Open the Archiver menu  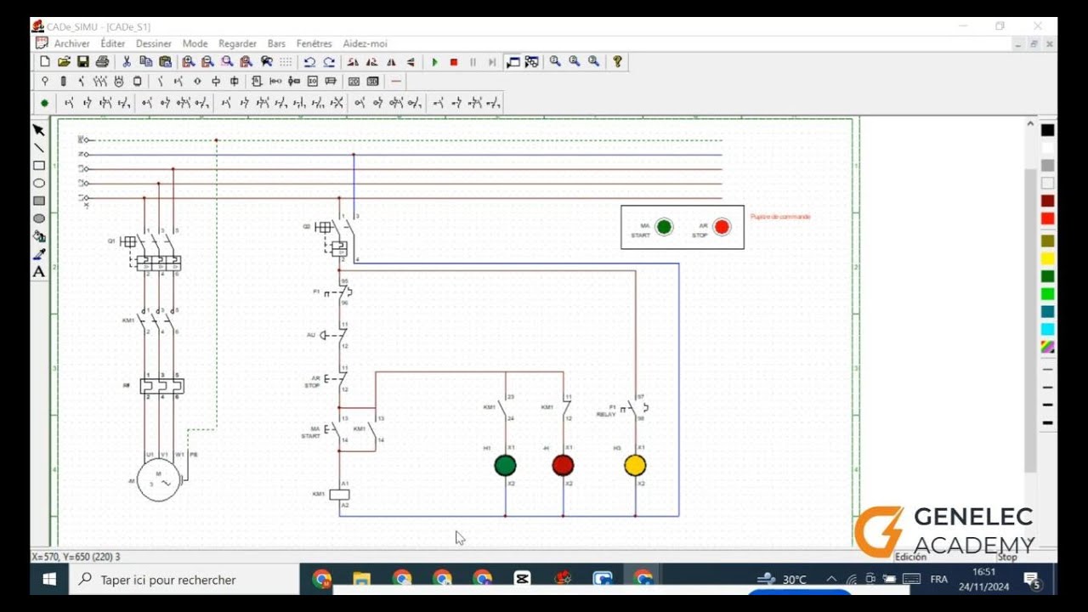pyautogui.click(x=71, y=43)
